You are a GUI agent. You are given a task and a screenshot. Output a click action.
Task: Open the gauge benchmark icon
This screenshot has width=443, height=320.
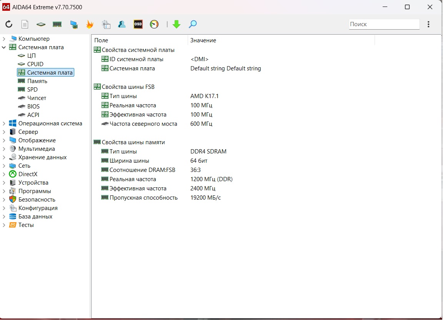click(154, 24)
